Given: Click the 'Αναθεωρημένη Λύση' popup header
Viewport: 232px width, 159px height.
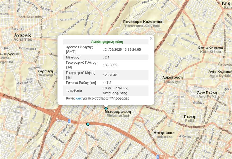Looking at the screenshot, I should tap(107, 42).
